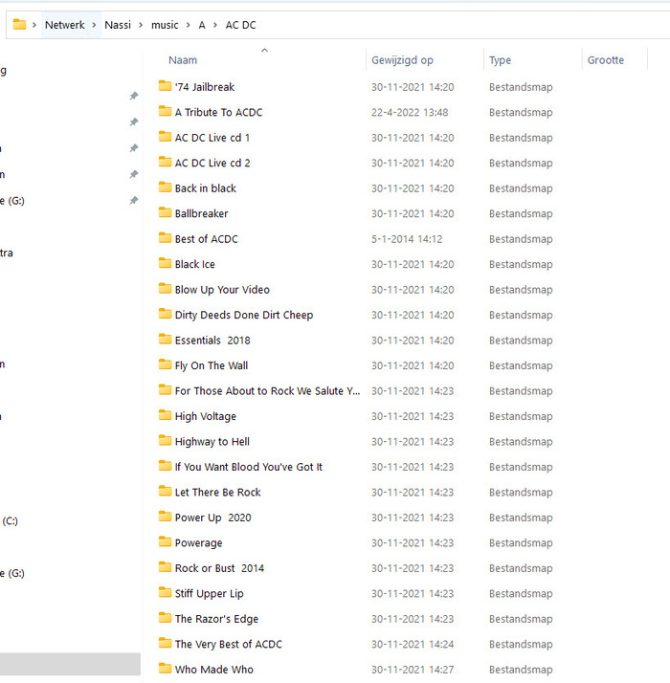Click folder icon for AC DC Live cd 1
This screenshot has width=670, height=683.
(x=165, y=137)
